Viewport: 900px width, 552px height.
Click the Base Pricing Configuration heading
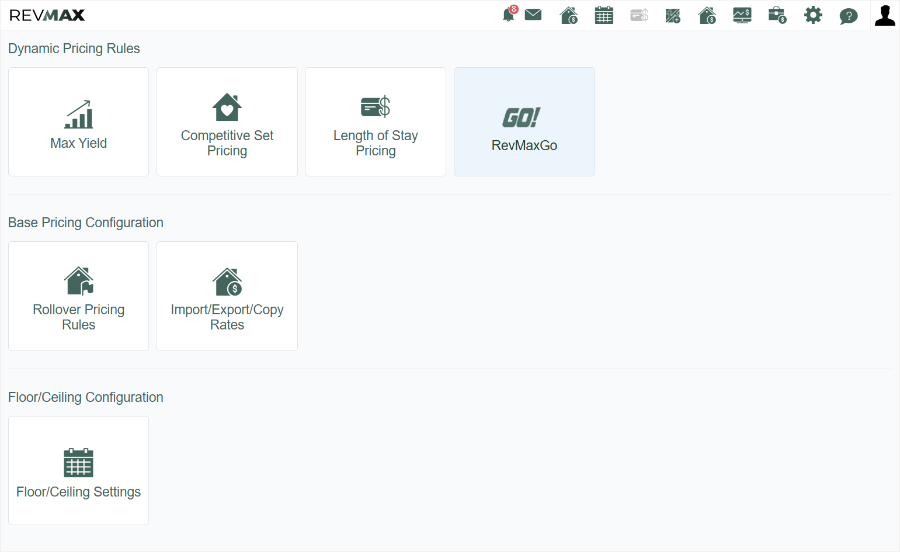point(86,223)
